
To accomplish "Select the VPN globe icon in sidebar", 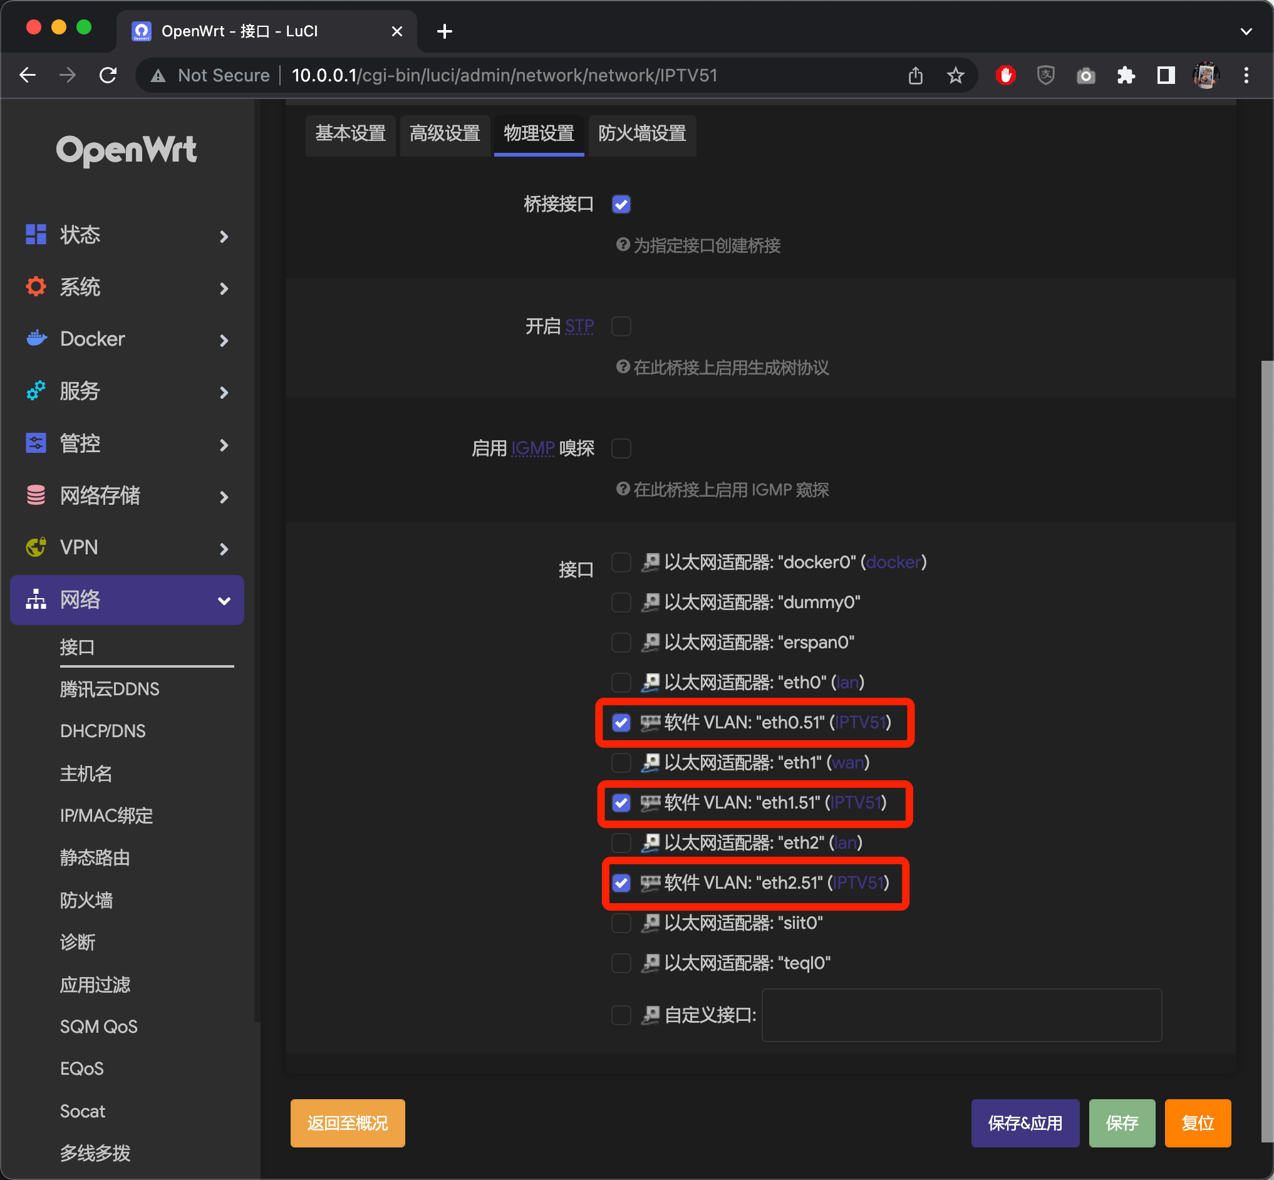I will coord(35,547).
